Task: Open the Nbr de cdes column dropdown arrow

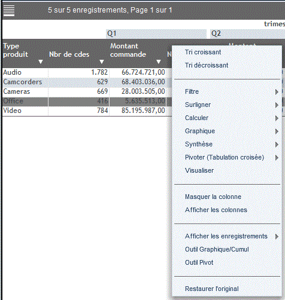Action: click(102, 62)
